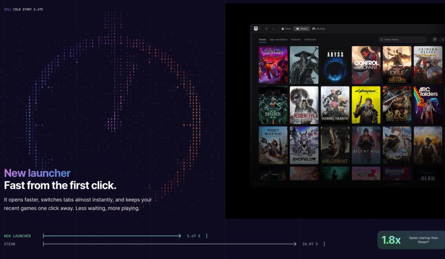Screen dimensions: 445x259
Task: Open the Crimson Desert cover
Action: (428, 65)
